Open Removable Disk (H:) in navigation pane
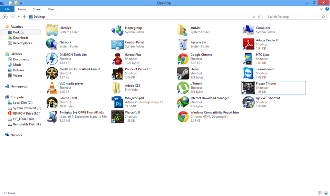The width and height of the screenshot is (330, 196). point(27,124)
